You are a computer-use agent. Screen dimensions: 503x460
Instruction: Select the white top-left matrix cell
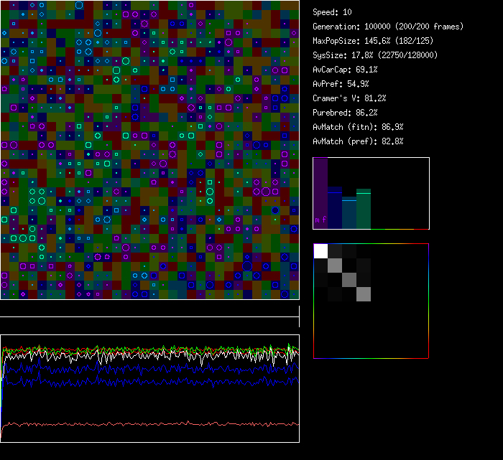321,251
